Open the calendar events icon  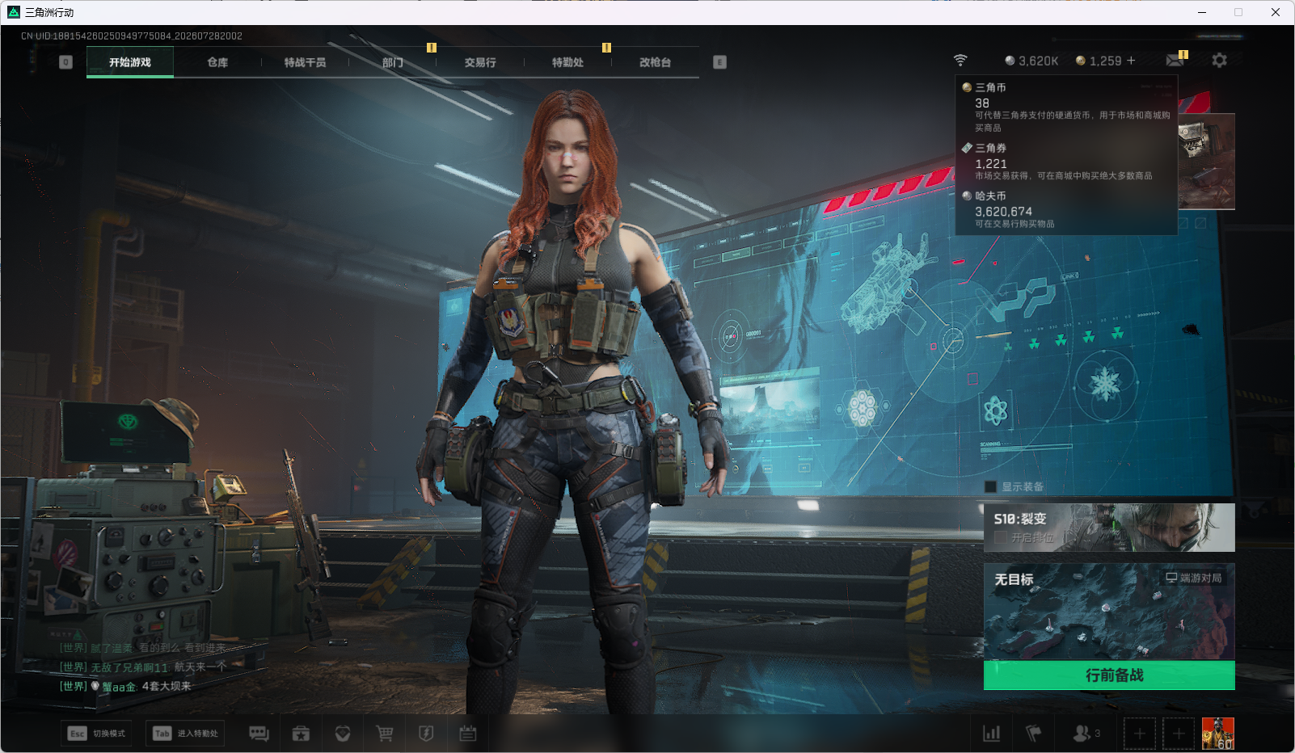[468, 734]
